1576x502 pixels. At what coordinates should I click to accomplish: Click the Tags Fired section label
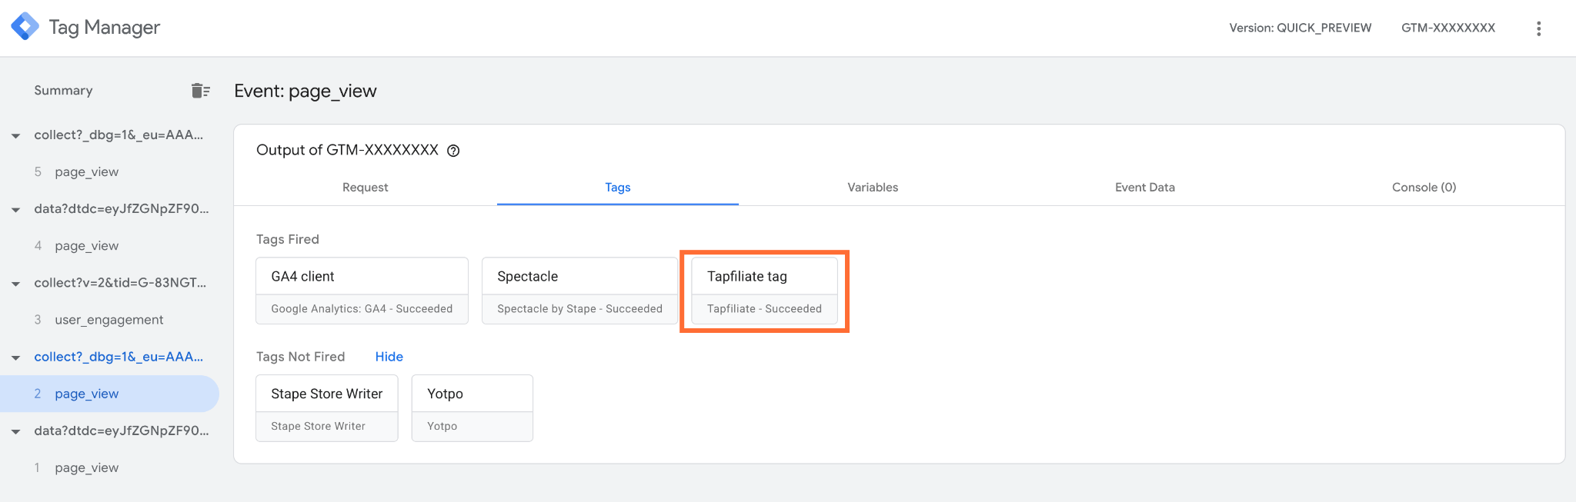pos(288,240)
